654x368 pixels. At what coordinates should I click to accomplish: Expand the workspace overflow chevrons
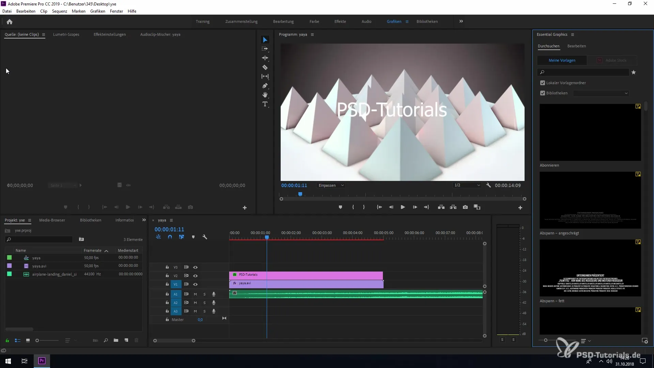(x=461, y=21)
